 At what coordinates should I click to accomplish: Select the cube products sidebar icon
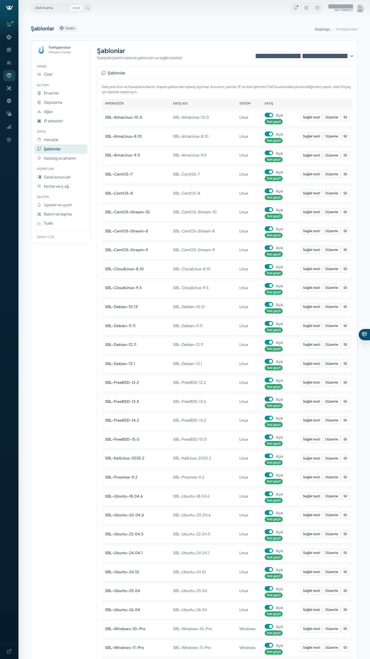pyautogui.click(x=9, y=75)
